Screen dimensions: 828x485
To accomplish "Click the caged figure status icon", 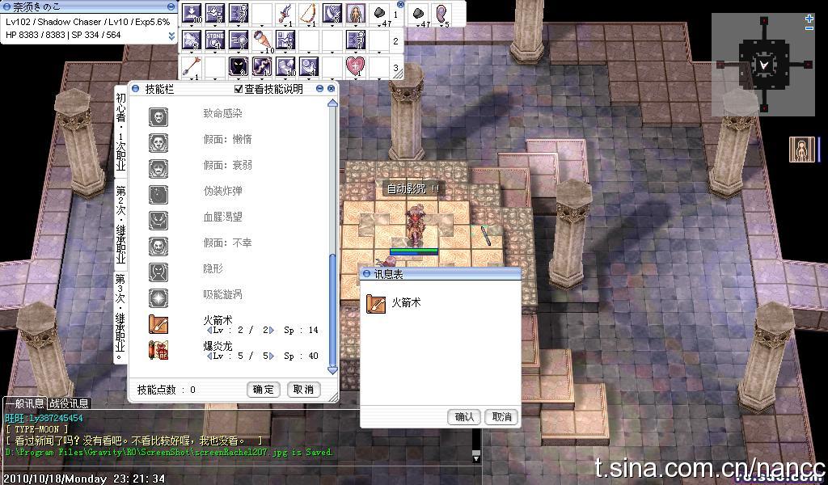I will pyautogui.click(x=801, y=149).
